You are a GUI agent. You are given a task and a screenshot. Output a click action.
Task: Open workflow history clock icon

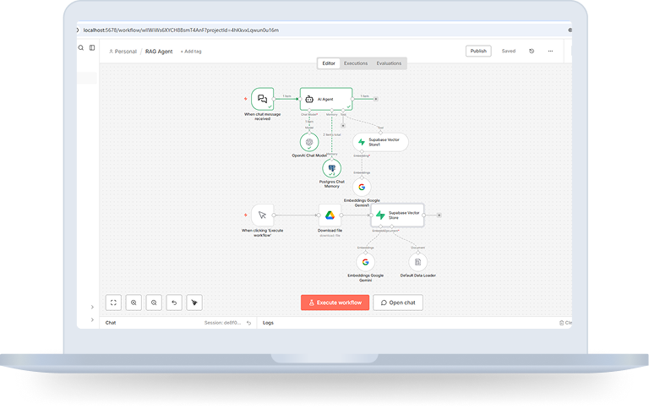click(x=532, y=51)
